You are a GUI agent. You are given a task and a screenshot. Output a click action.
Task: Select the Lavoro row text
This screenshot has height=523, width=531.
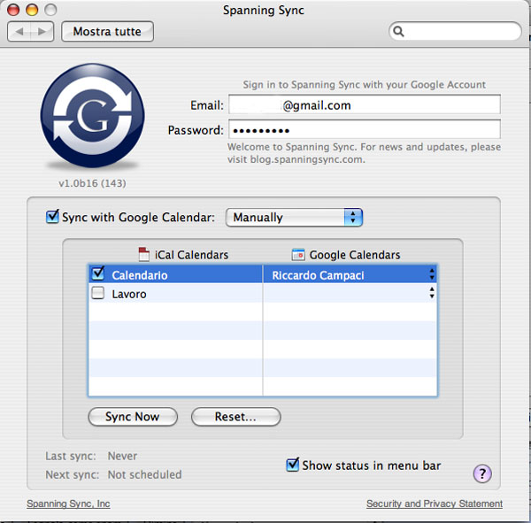tap(129, 294)
